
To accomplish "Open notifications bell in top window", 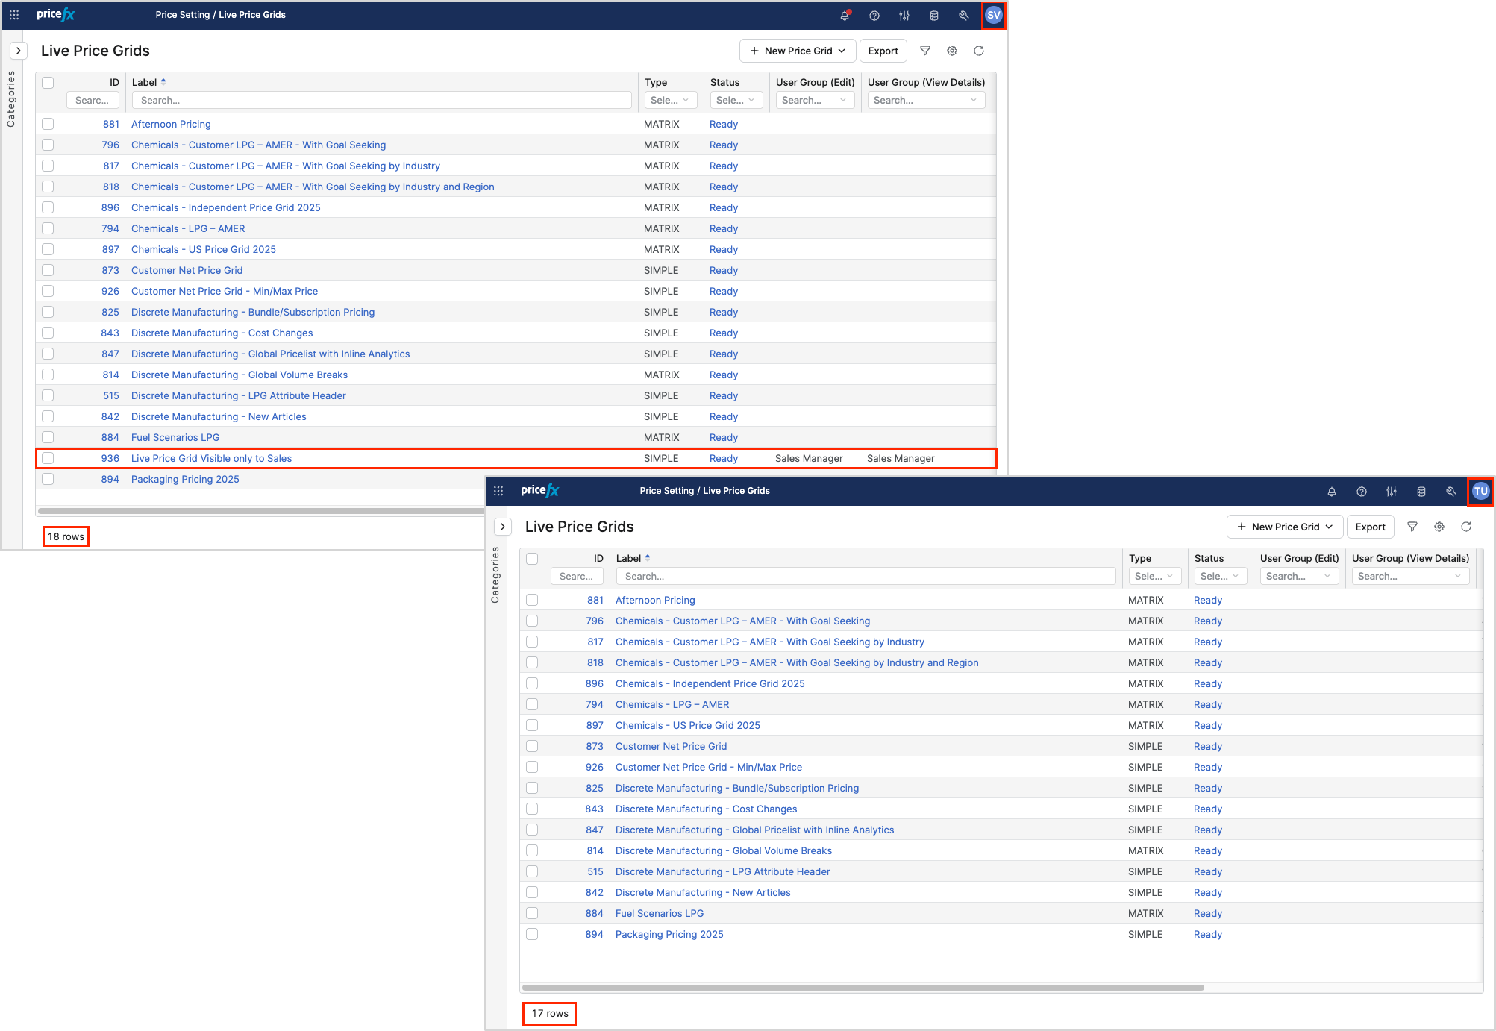I will point(845,15).
